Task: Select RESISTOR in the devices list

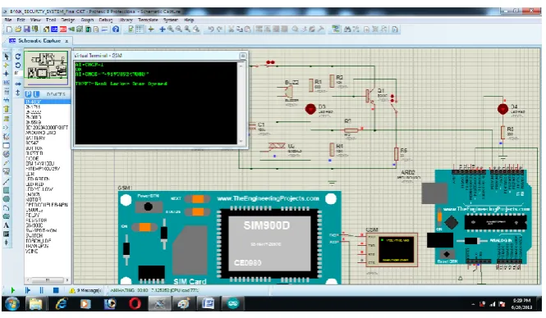Action: coord(36,220)
